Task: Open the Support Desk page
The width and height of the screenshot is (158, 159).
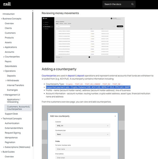Action: [11, 114]
